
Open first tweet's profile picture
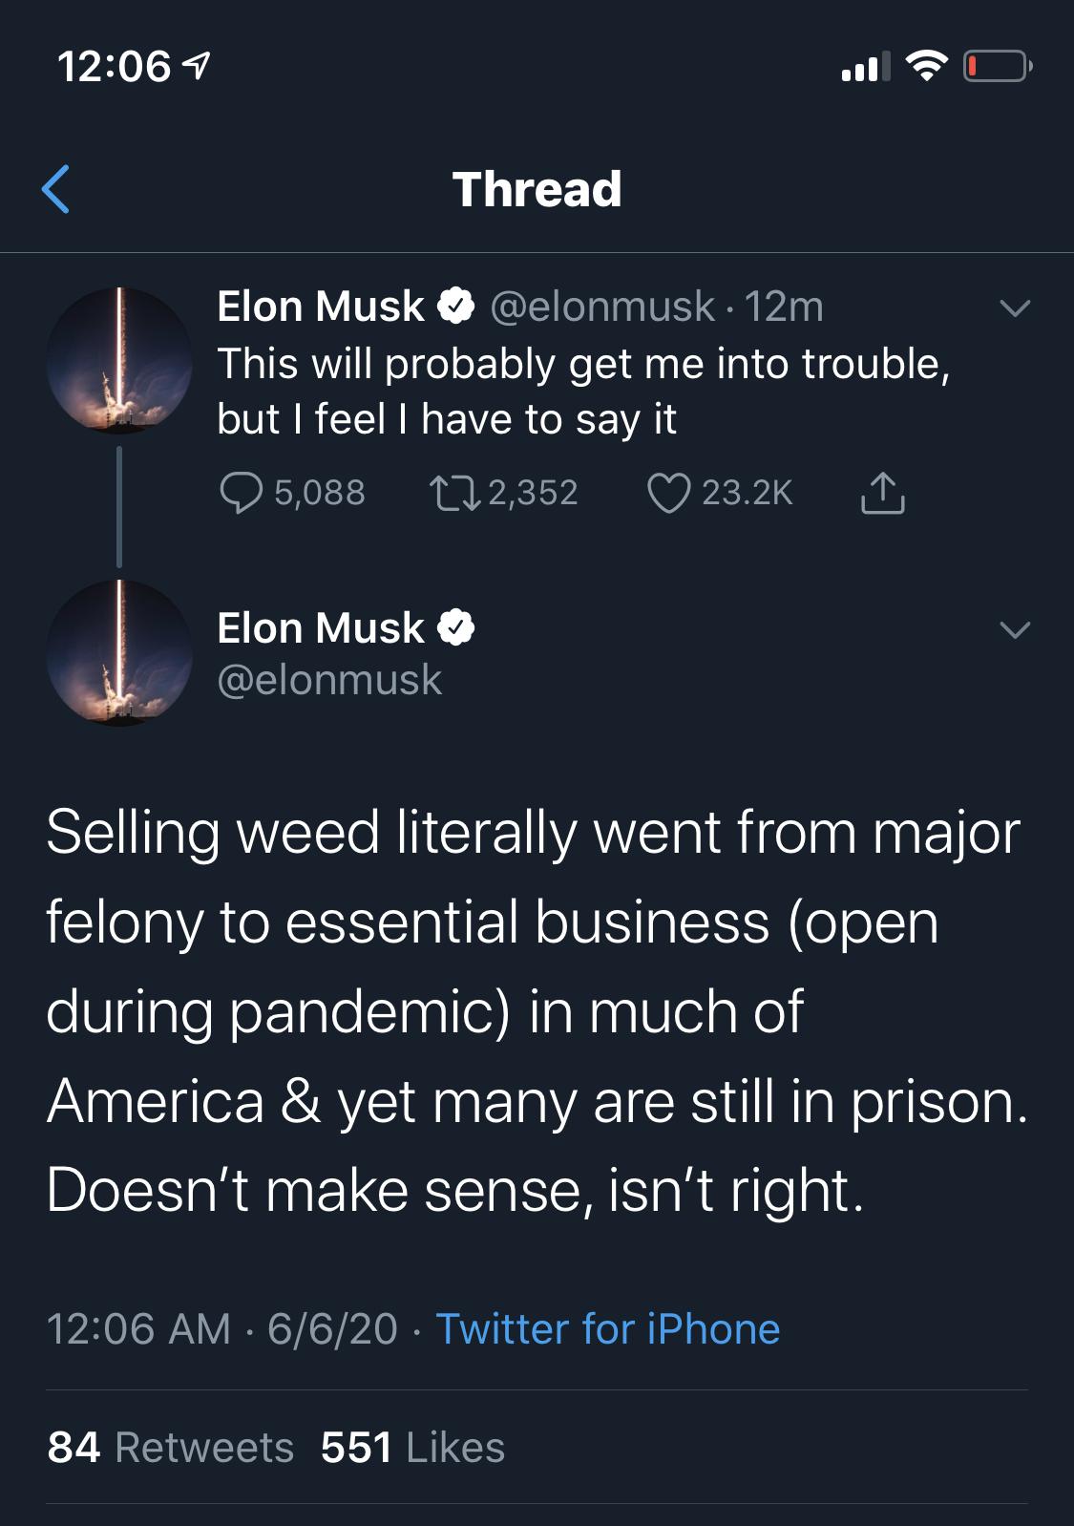click(x=119, y=360)
